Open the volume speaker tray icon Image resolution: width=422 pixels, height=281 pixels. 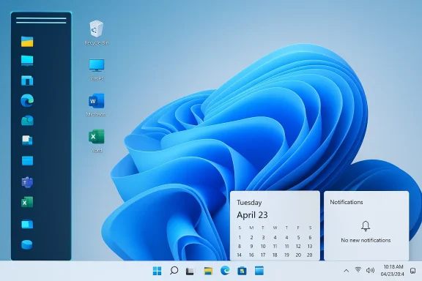click(x=370, y=270)
